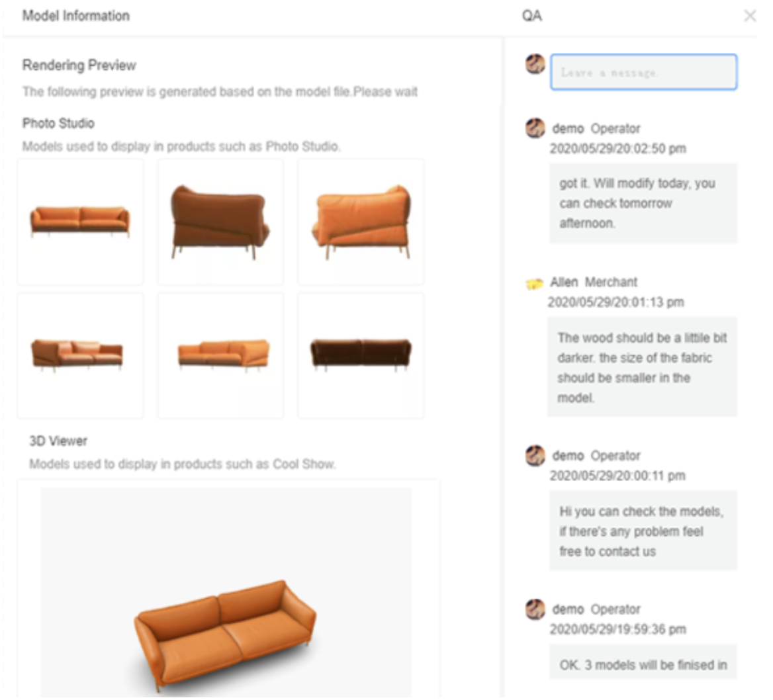The height and width of the screenshot is (700, 773).
Task: Click demo Operator avatar on 20:02:50 message
Action: point(535,128)
